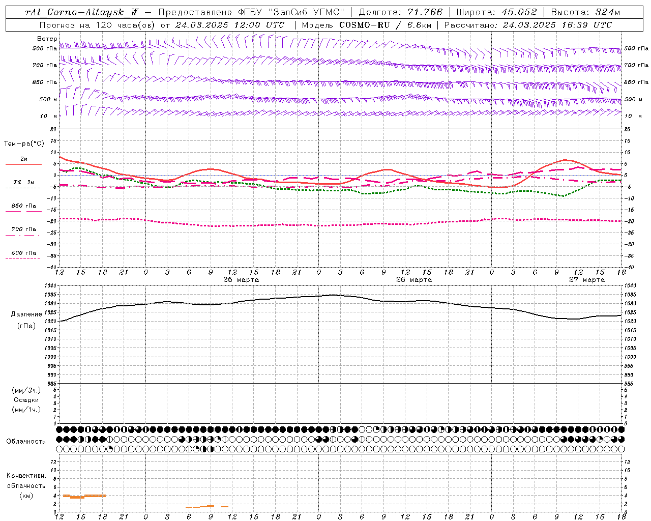Click 'Прогноз на 120 часа(ов)' forecast text
Viewport: 651px width, 521px height.
(x=97, y=25)
